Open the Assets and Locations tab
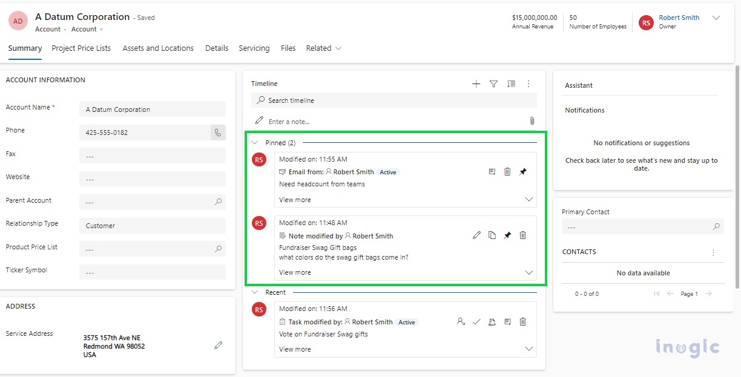Screen dimensions: 741x377 (158, 48)
